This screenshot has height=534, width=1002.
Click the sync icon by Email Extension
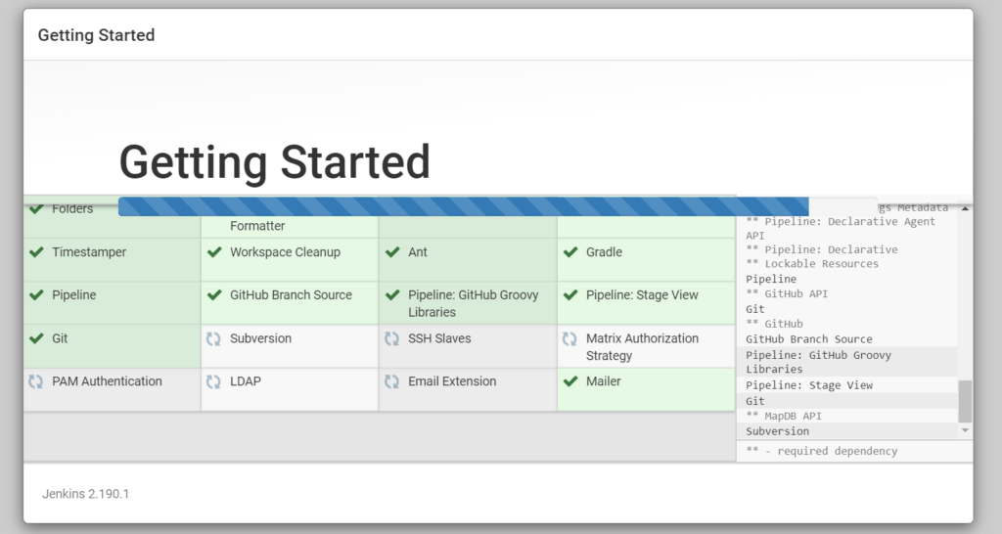coord(391,381)
